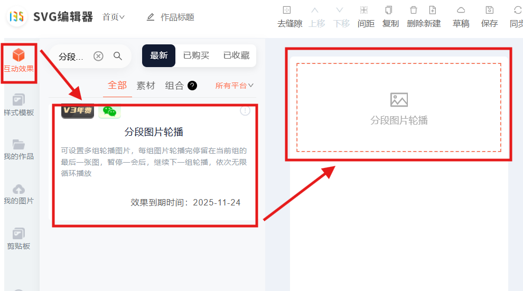This screenshot has width=523, height=291.
Task: Click the 分段图片轮播 card title
Action: [154, 132]
